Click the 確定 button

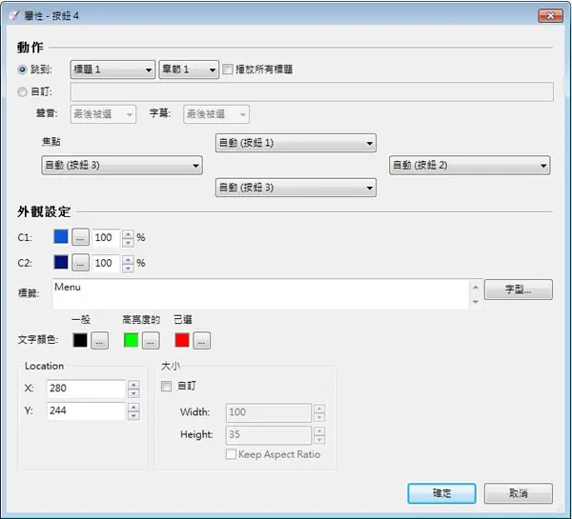point(441,493)
